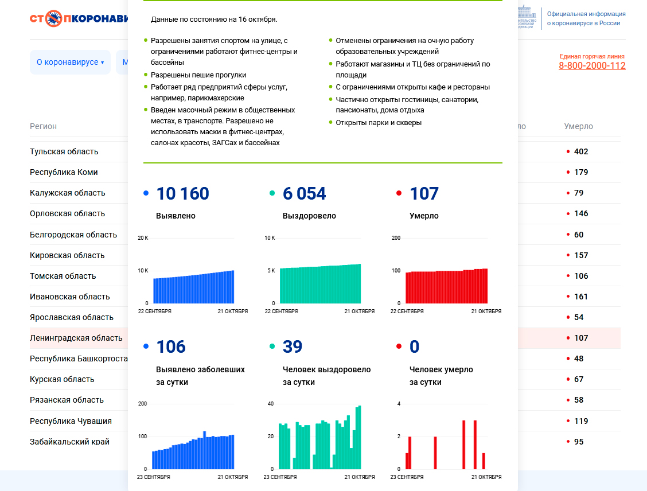Click the red Умерло cumulative bar chart
This screenshot has width=647, height=491.
click(446, 286)
